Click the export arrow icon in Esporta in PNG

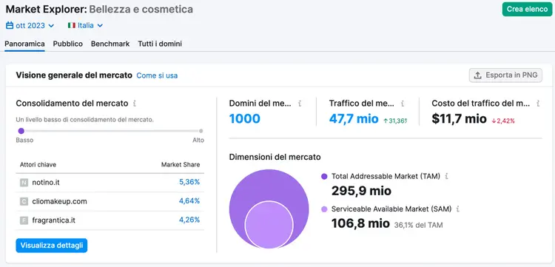click(478, 75)
